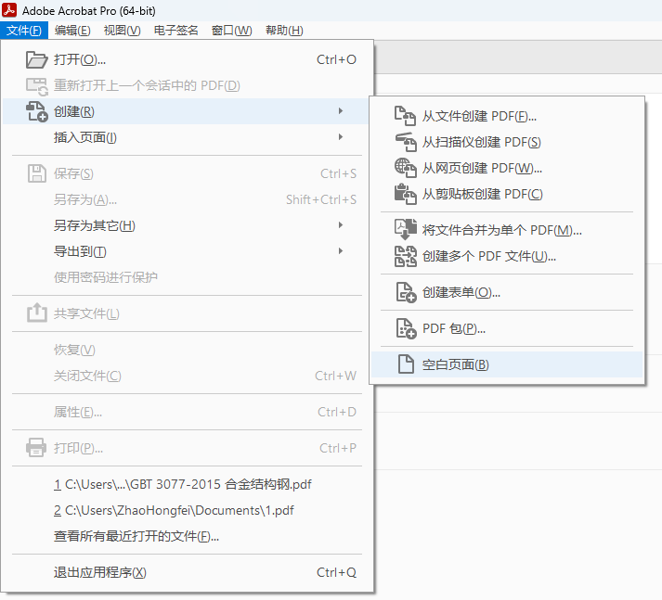662x600 pixels.
Task: Click the 恢复(V) entry
Action: pyautogui.click(x=188, y=350)
